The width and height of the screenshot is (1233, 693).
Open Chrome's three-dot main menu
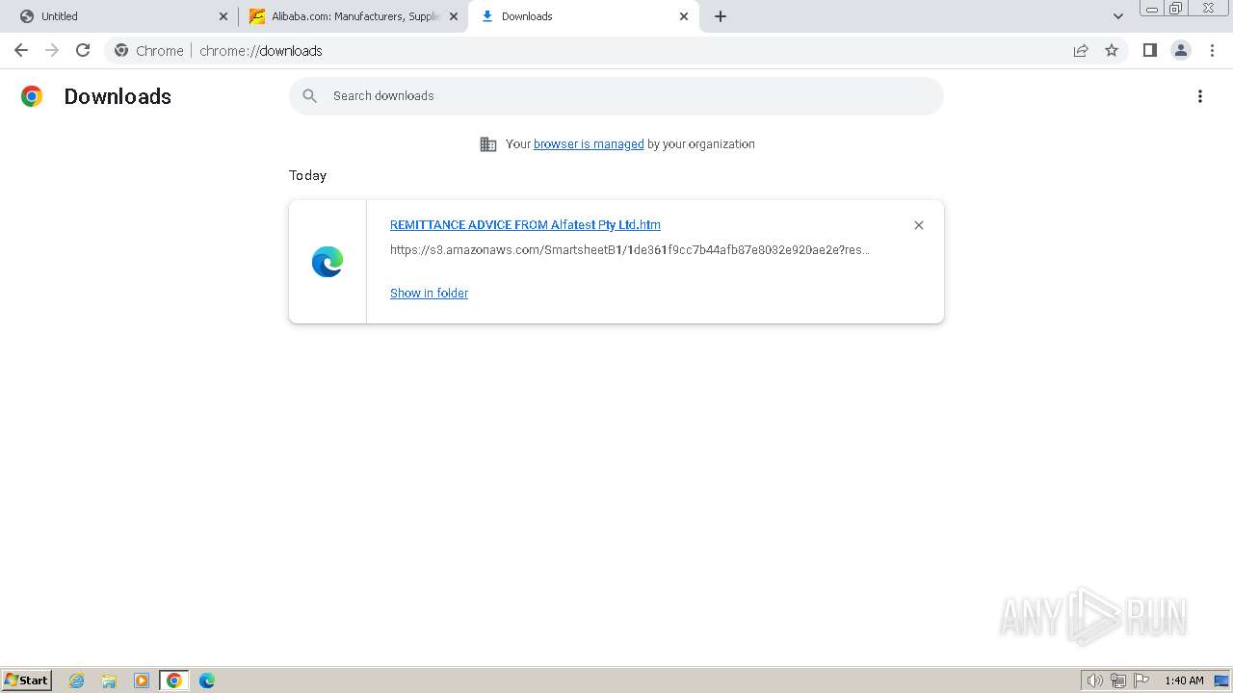pos(1212,50)
